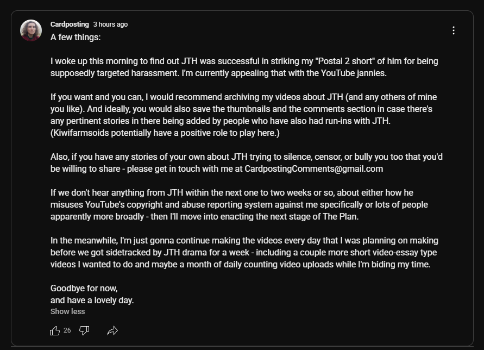484x350 pixels.
Task: Click the Kiwifarmsoids parenthetical line
Action: [165, 133]
